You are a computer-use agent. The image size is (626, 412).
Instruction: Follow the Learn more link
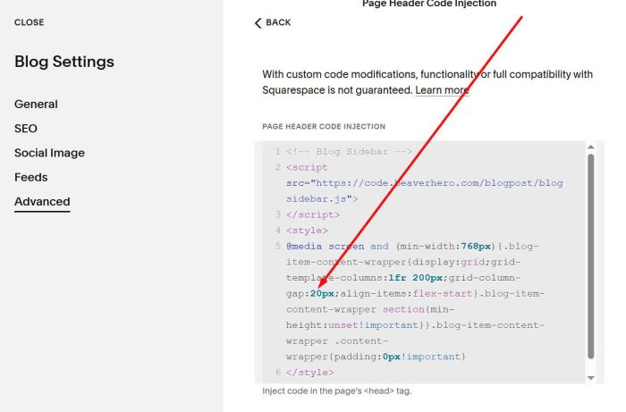[442, 90]
